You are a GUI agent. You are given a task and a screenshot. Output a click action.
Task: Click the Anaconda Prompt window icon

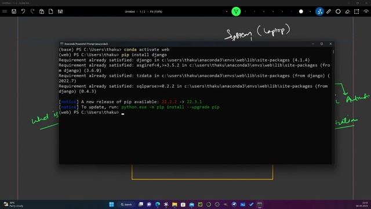point(62,44)
